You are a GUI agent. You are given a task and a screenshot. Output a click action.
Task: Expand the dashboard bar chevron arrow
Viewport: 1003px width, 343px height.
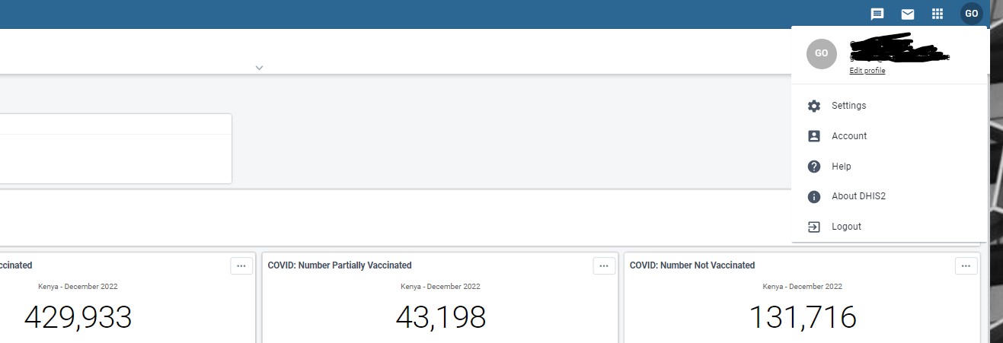pos(259,68)
